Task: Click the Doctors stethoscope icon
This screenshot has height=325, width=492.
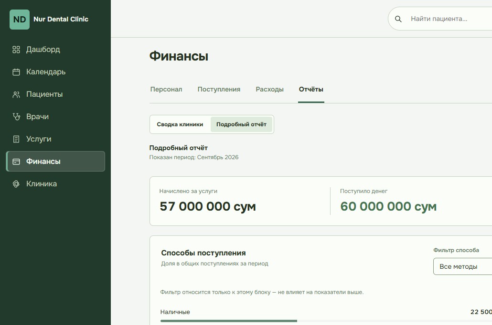Action: click(x=16, y=117)
